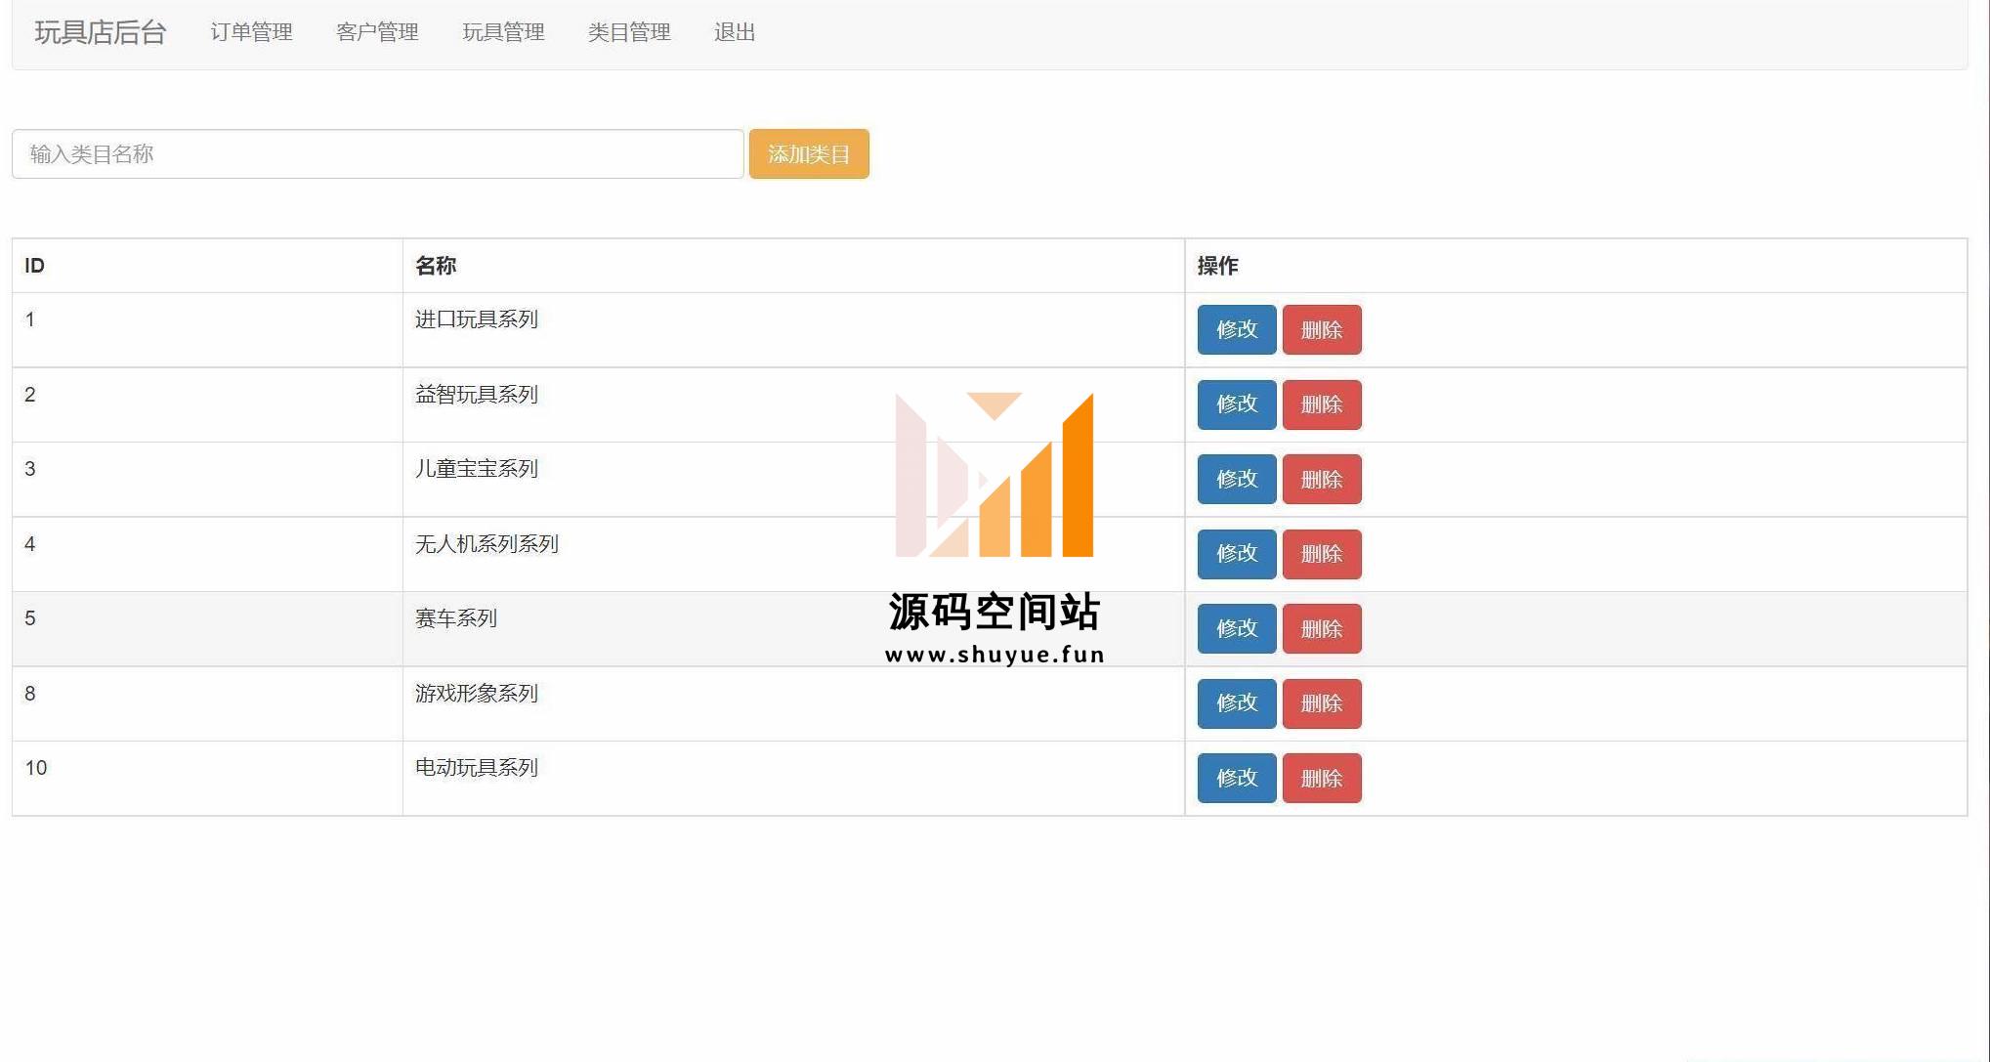Click 修改 for 电动玩具系列
Screen dimensions: 1990x1062
point(1237,779)
